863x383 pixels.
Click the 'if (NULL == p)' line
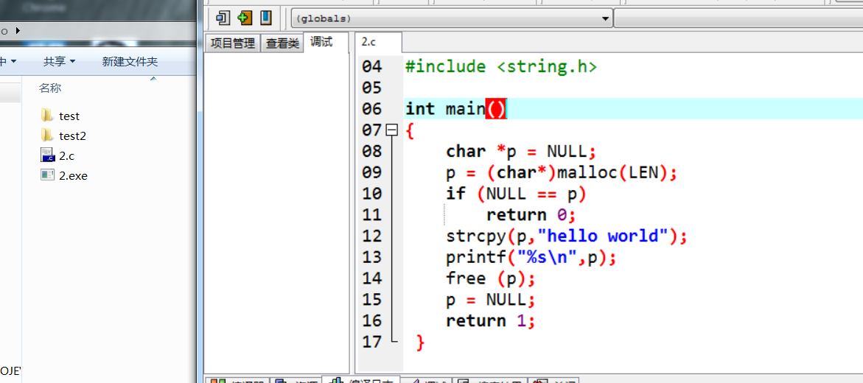[516, 194]
